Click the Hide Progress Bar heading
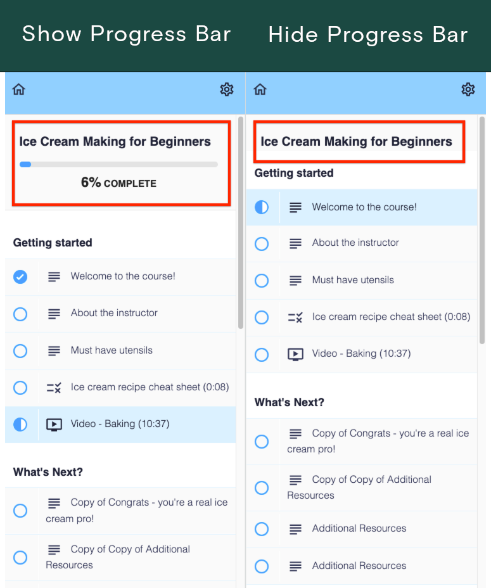The height and width of the screenshot is (588, 491). click(368, 35)
